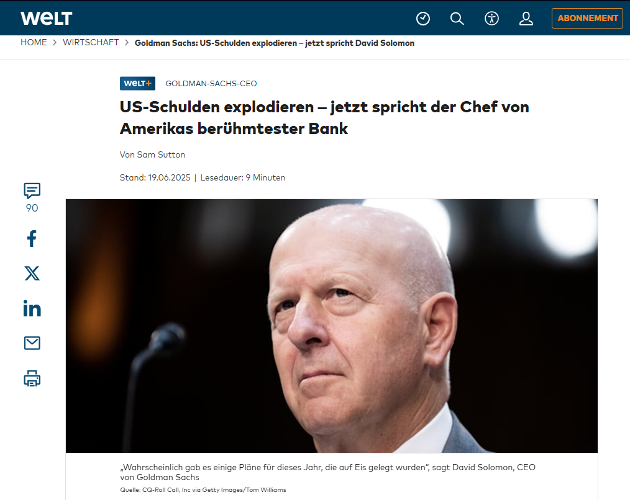Click the WELT+ badge
Screen dimensions: 630x500
[x=137, y=84]
